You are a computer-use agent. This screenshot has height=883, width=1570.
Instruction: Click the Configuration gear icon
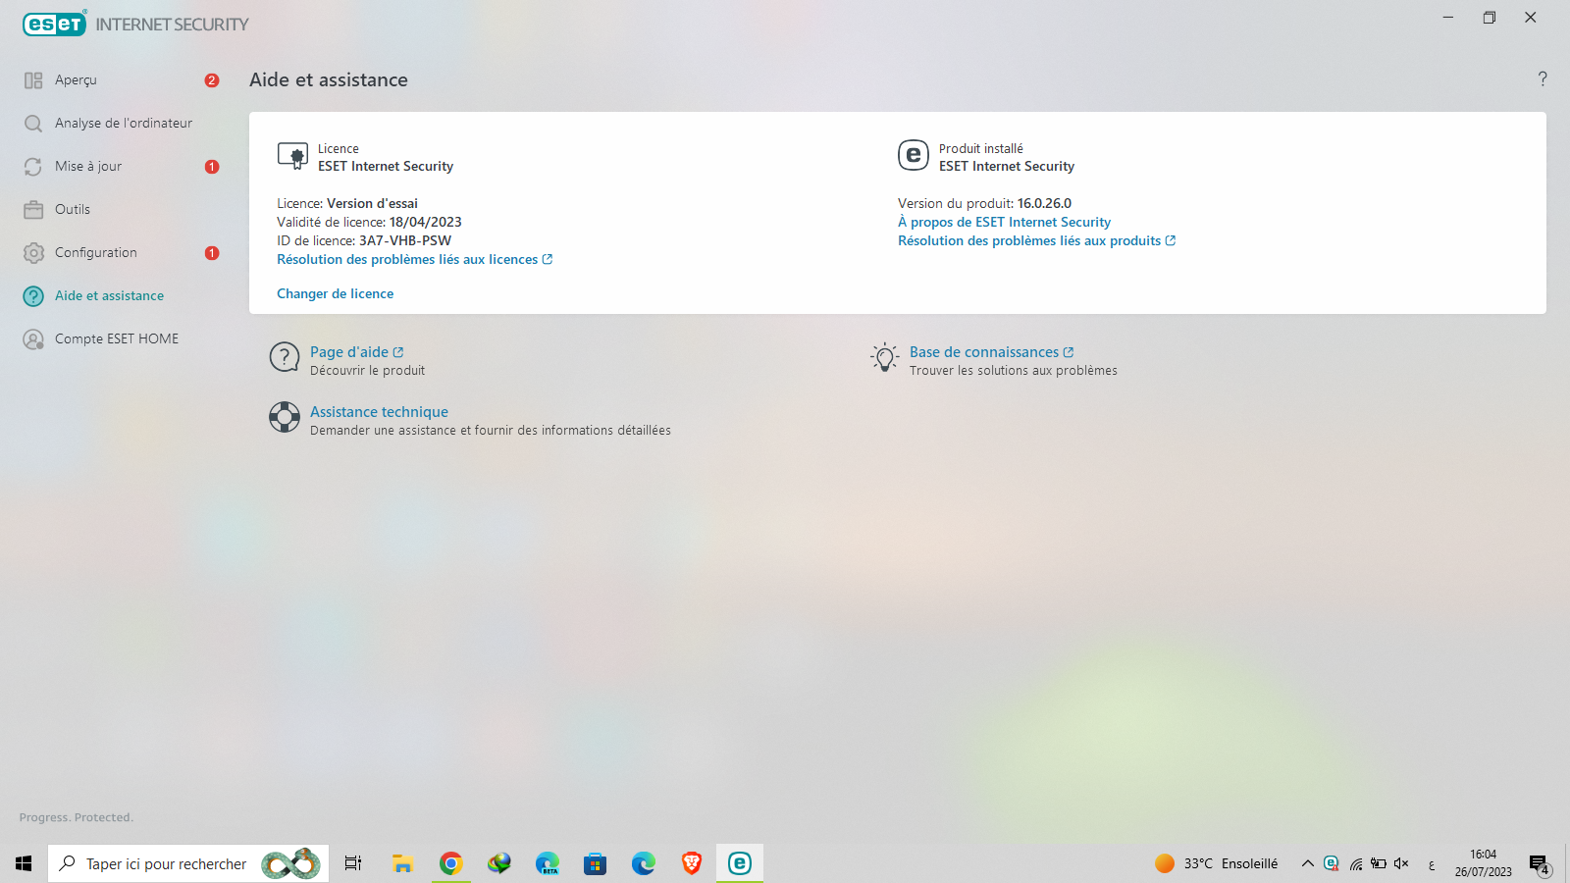[x=33, y=253]
